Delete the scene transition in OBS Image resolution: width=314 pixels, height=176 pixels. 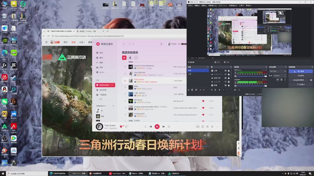click(x=281, y=80)
